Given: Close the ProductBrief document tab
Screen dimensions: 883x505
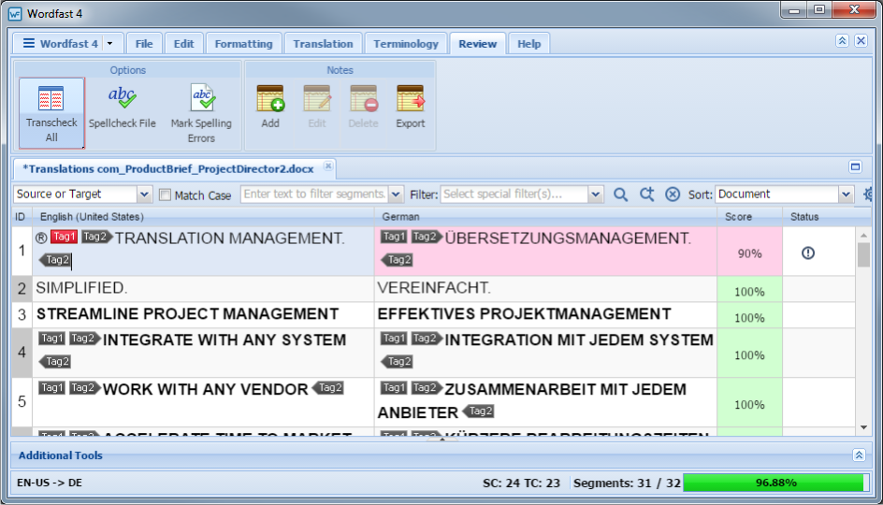Looking at the screenshot, I should (328, 166).
